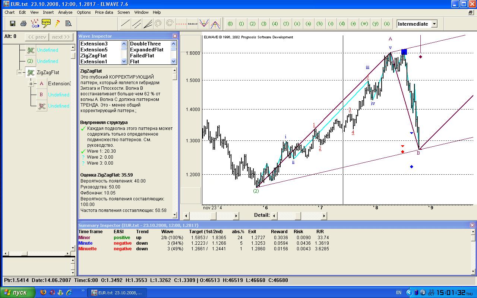Click the Detail slider right arrow

(x=324, y=216)
